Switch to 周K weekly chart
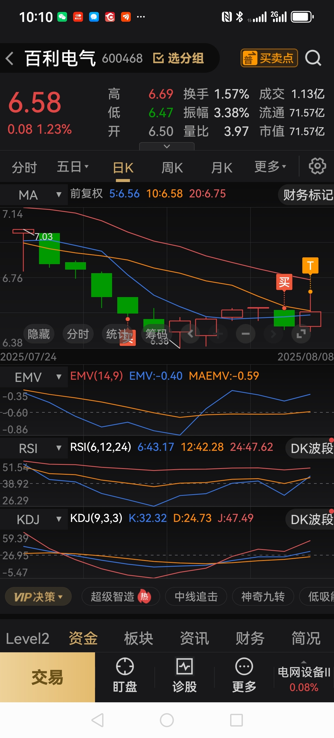Screen dimensions: 334x738 pyautogui.click(x=172, y=168)
